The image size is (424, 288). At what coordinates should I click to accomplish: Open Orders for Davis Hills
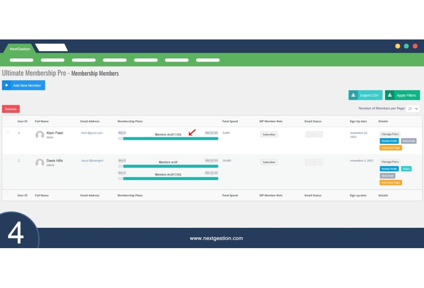[406, 168]
